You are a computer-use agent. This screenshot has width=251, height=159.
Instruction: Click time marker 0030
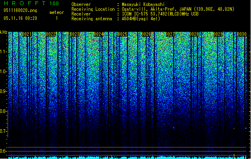pyautogui.click(x=242, y=34)
